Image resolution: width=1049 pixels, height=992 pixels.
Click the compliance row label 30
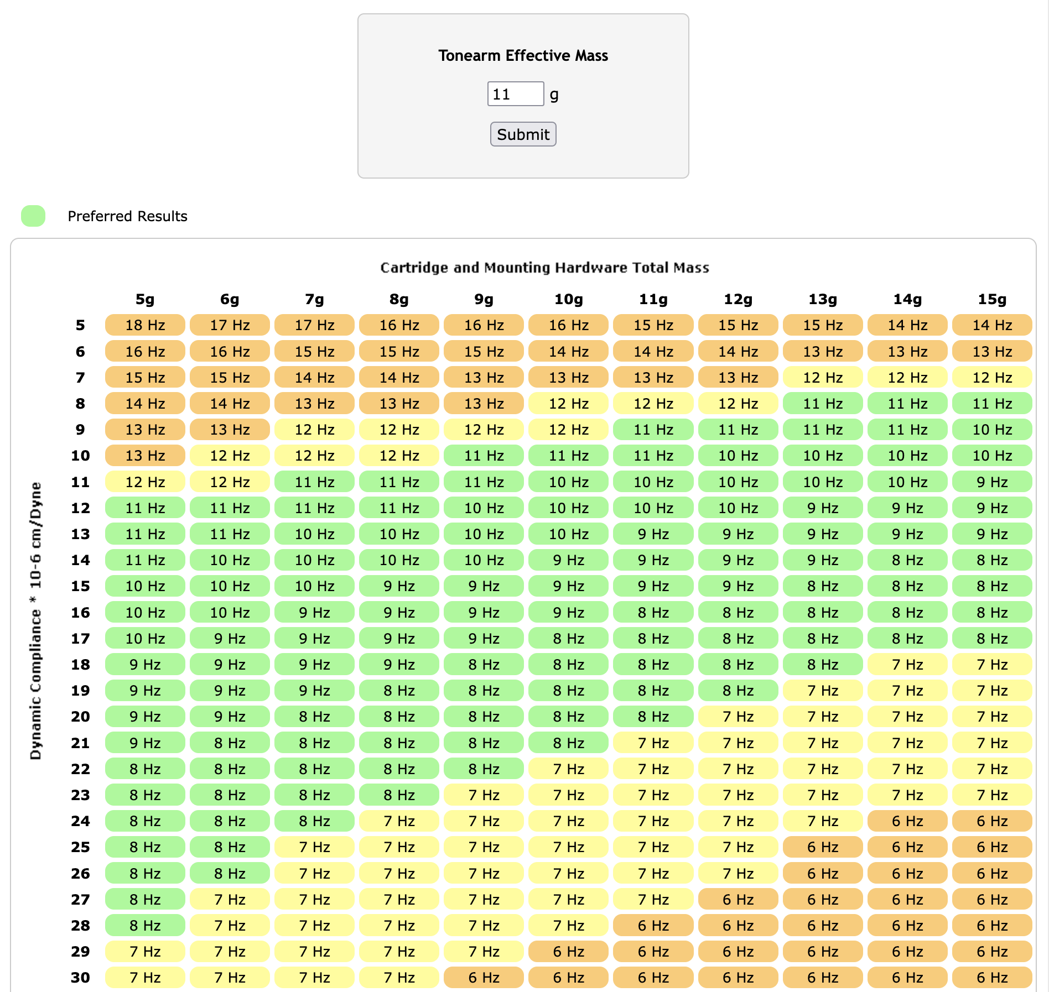pos(80,978)
